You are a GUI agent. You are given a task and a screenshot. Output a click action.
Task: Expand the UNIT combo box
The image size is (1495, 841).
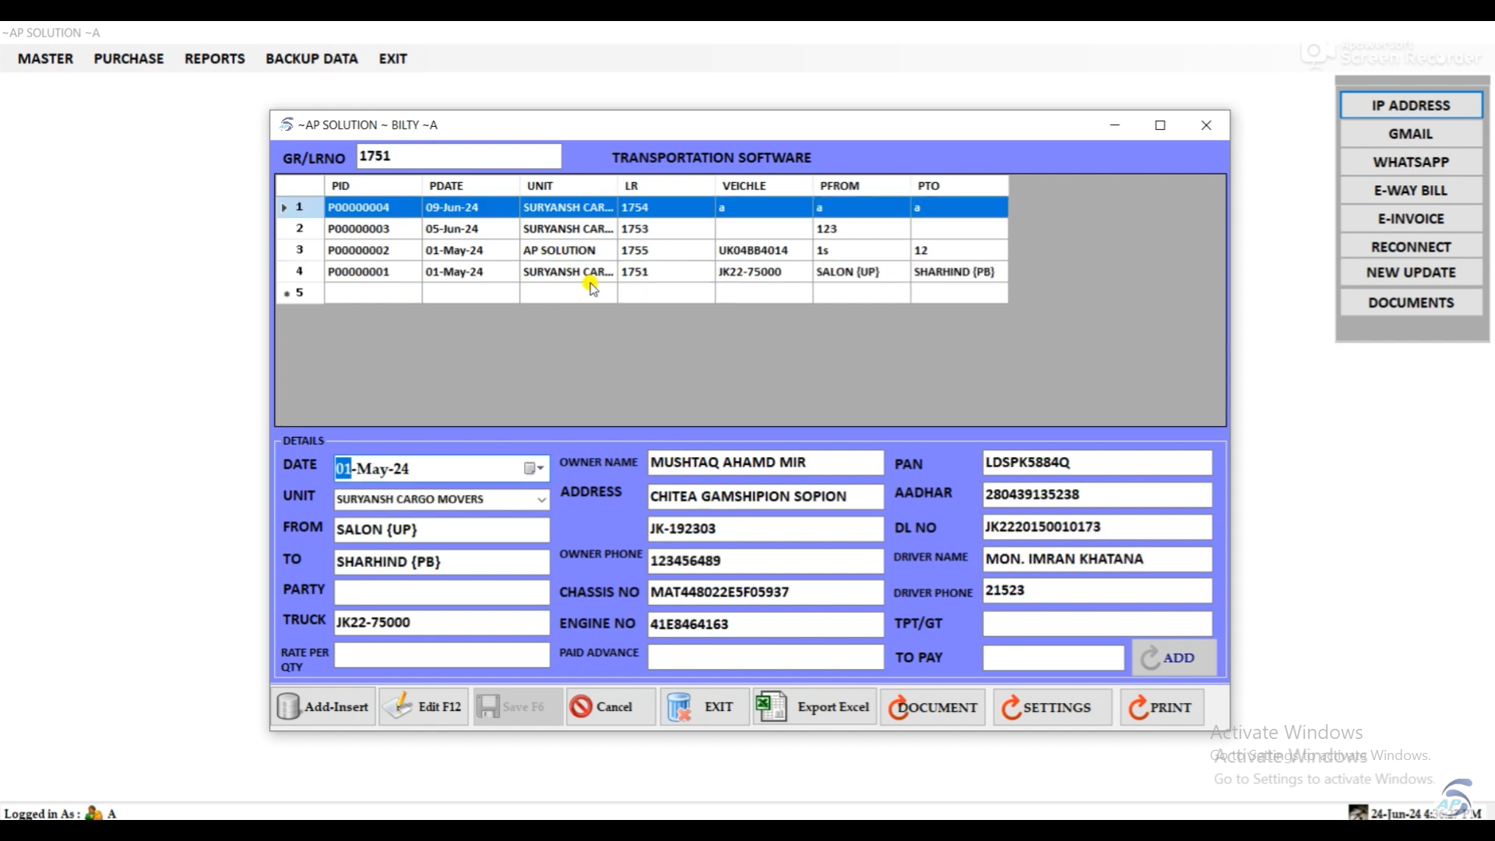click(541, 499)
